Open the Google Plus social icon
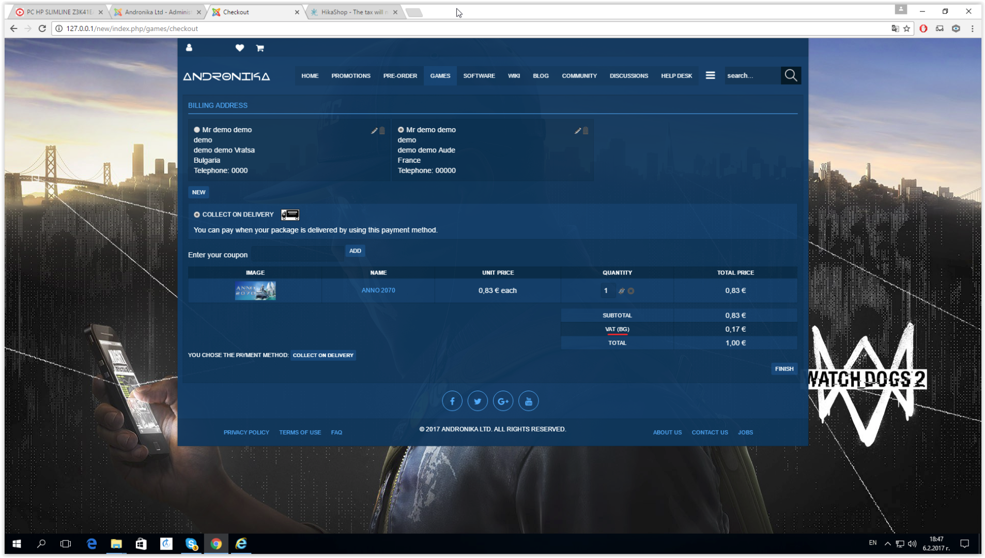 point(503,401)
